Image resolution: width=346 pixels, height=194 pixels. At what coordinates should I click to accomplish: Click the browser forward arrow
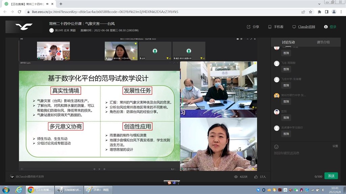point(12,12)
